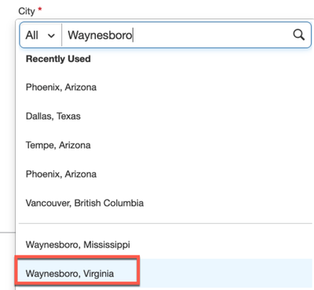Open the All filter combo box
This screenshot has width=314, height=290.
click(41, 35)
